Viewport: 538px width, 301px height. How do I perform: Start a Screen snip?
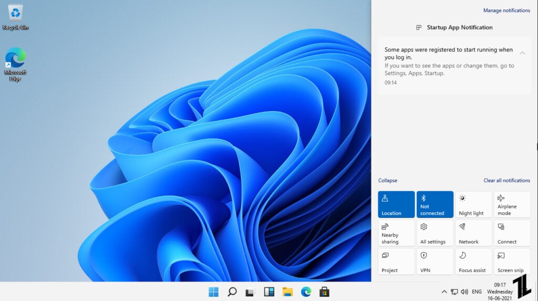[x=512, y=262]
